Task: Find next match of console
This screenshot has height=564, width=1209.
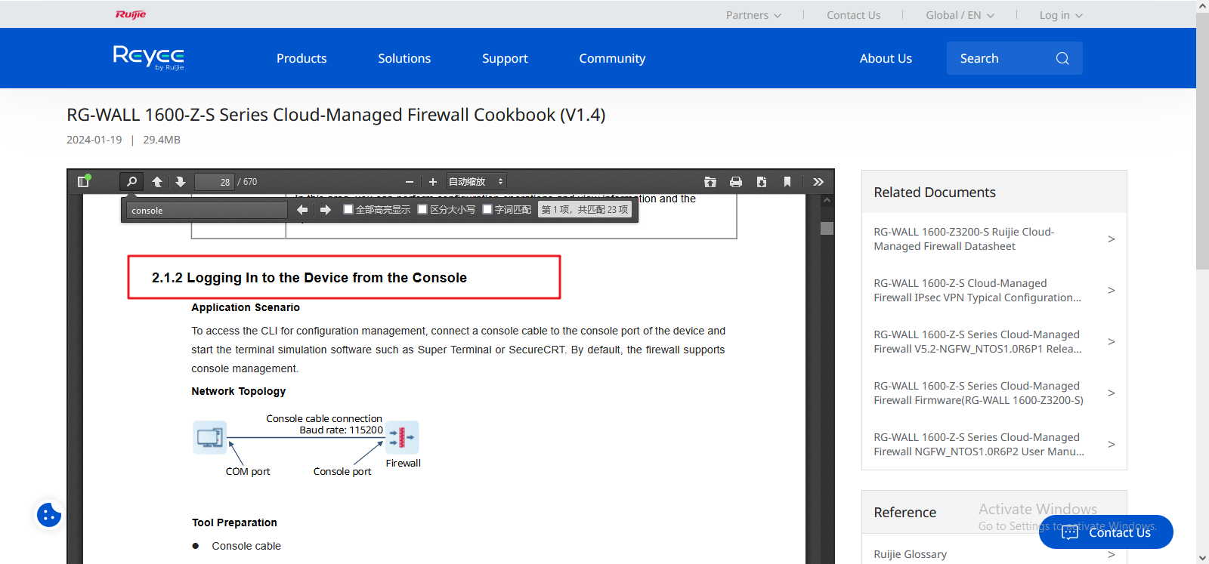Action: click(x=326, y=210)
